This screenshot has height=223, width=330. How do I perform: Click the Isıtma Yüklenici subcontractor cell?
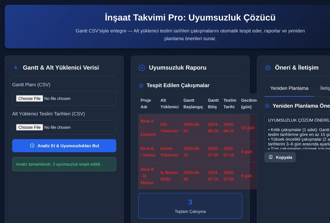point(169,152)
